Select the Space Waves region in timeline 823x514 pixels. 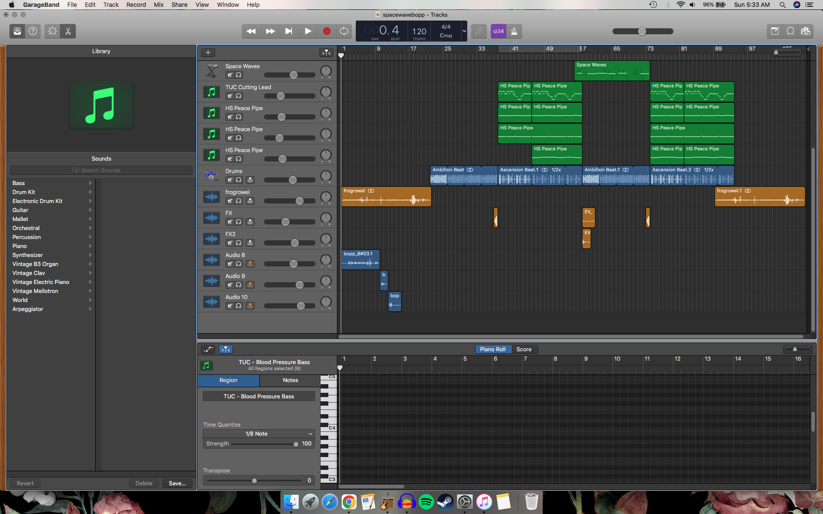pyautogui.click(x=612, y=71)
